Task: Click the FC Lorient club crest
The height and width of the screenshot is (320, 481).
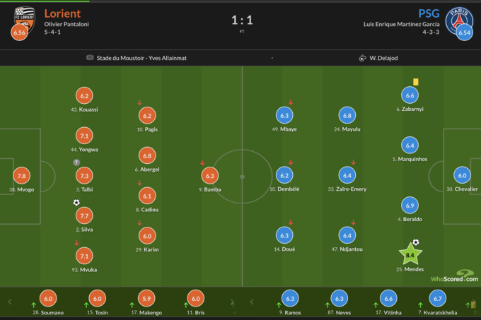Action: pos(23,18)
